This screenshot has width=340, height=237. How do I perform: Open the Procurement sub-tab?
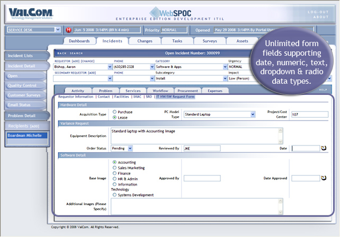click(188, 91)
